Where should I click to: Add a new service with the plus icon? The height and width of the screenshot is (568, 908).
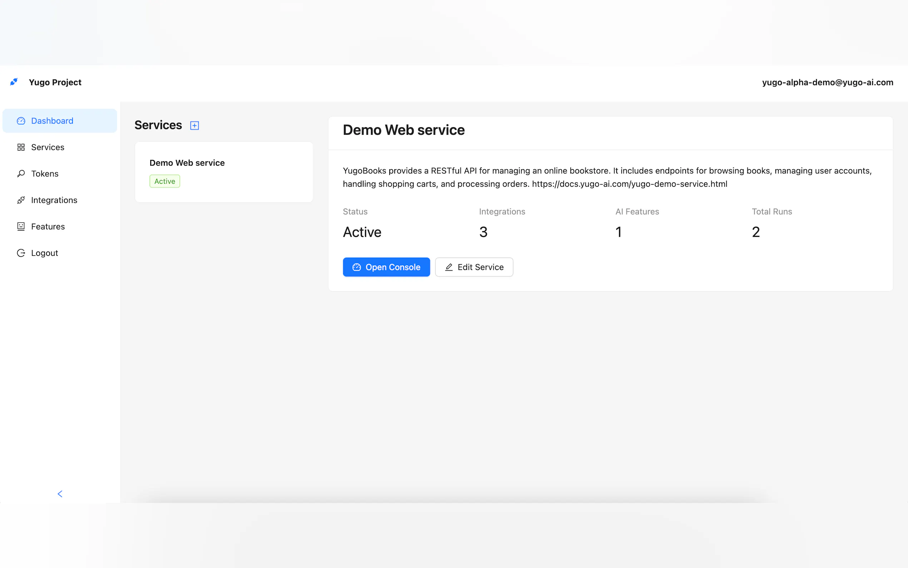[194, 126]
